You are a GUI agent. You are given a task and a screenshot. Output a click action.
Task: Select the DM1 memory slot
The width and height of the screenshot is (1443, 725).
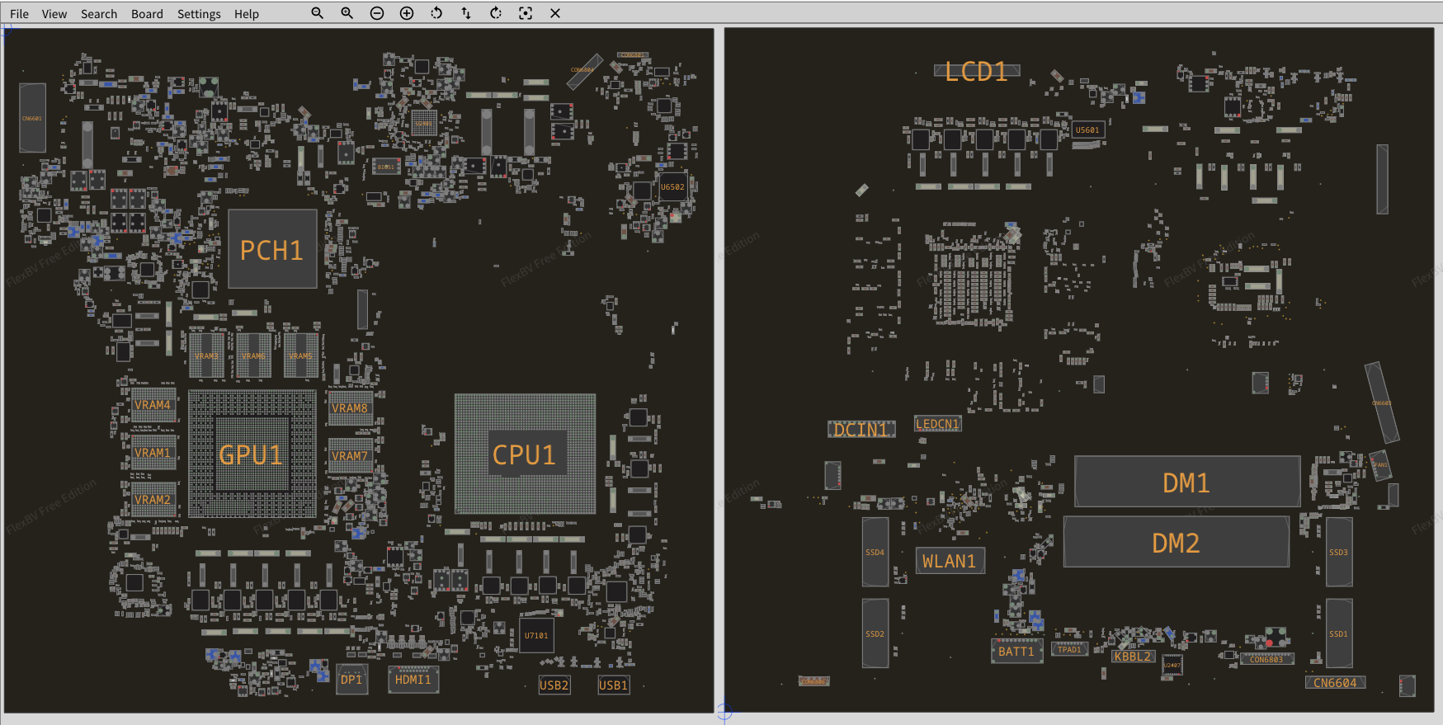click(x=1186, y=482)
